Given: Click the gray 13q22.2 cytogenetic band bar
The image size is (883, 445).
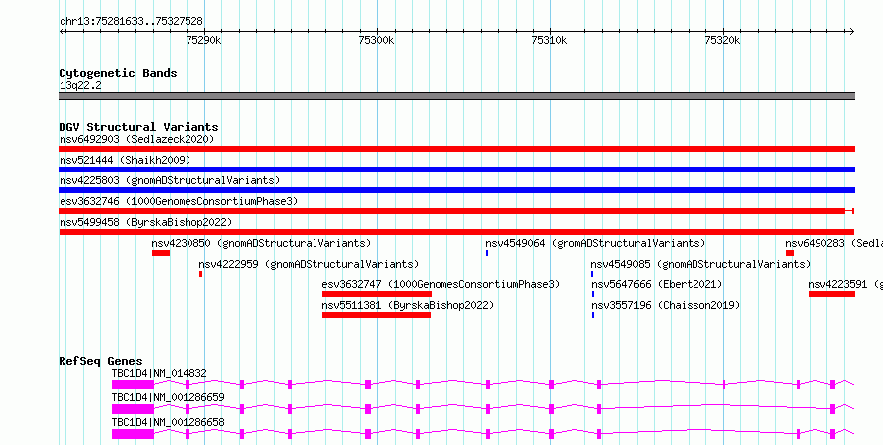Looking at the screenshot, I should point(456,96).
